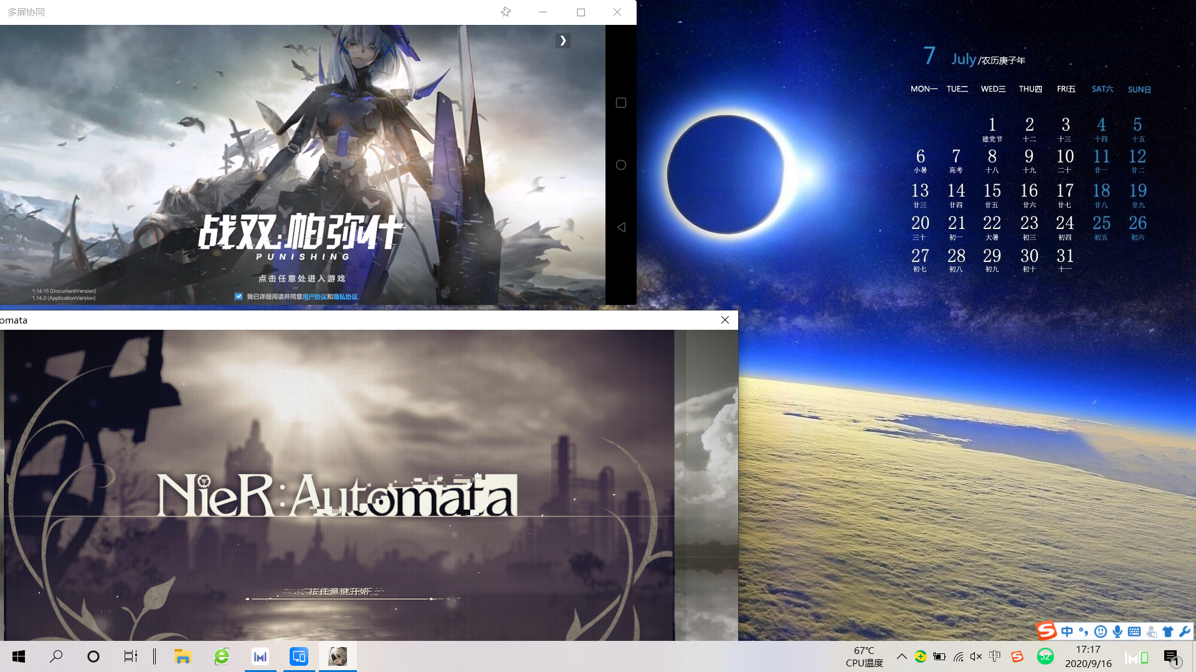Select July 6 小暑 on desktop calendar
This screenshot has height=672, width=1196.
tap(921, 160)
